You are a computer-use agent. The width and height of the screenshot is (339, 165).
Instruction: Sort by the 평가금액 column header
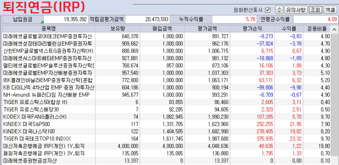(207, 29)
